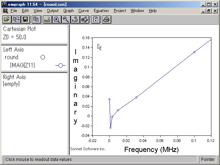The width and height of the screenshot is (220, 165).
Task: Select the IMAG[Z11] curve entry
Action: (22, 65)
